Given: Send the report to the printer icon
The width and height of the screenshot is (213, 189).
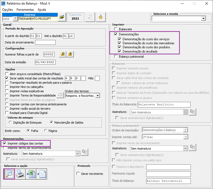Looking at the screenshot, I should point(20,174).
